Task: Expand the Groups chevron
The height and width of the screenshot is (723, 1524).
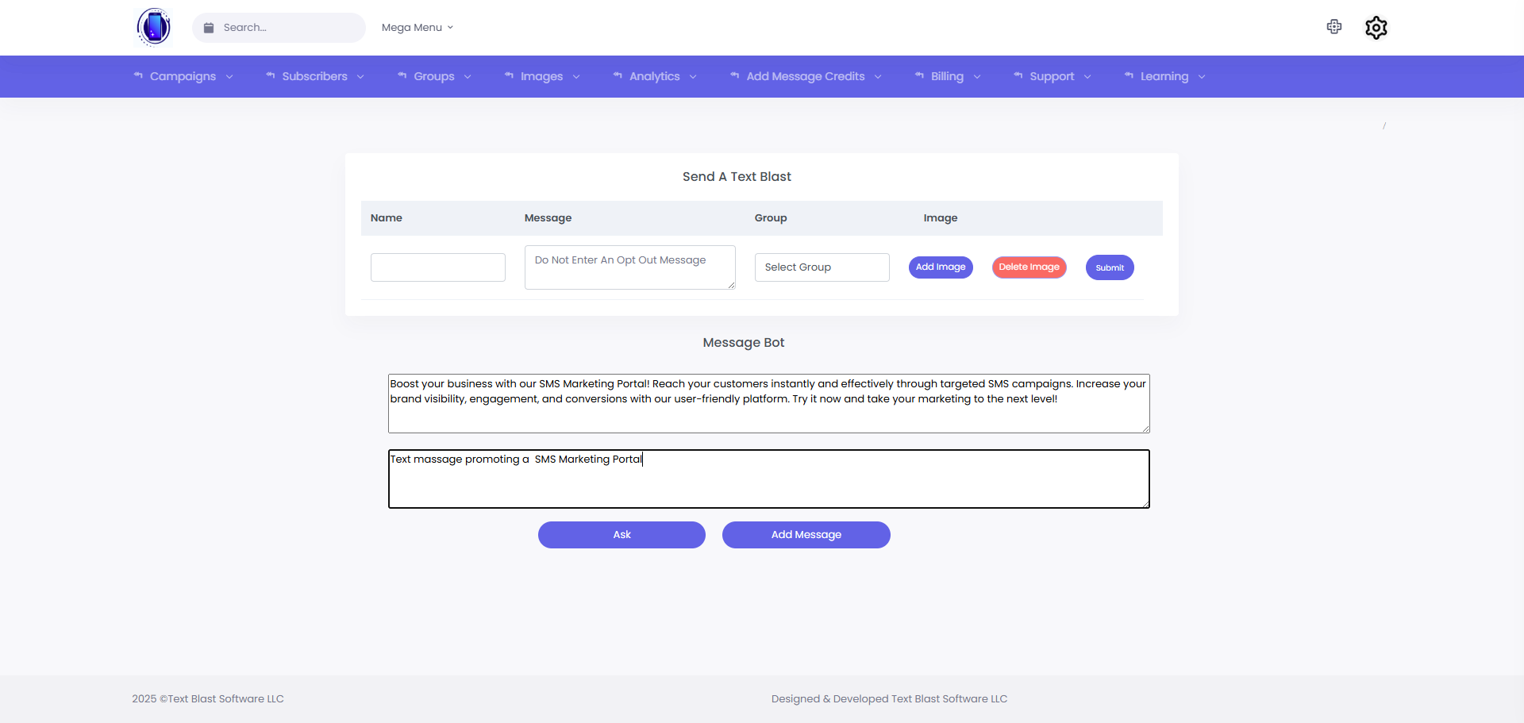Action: coord(468,77)
